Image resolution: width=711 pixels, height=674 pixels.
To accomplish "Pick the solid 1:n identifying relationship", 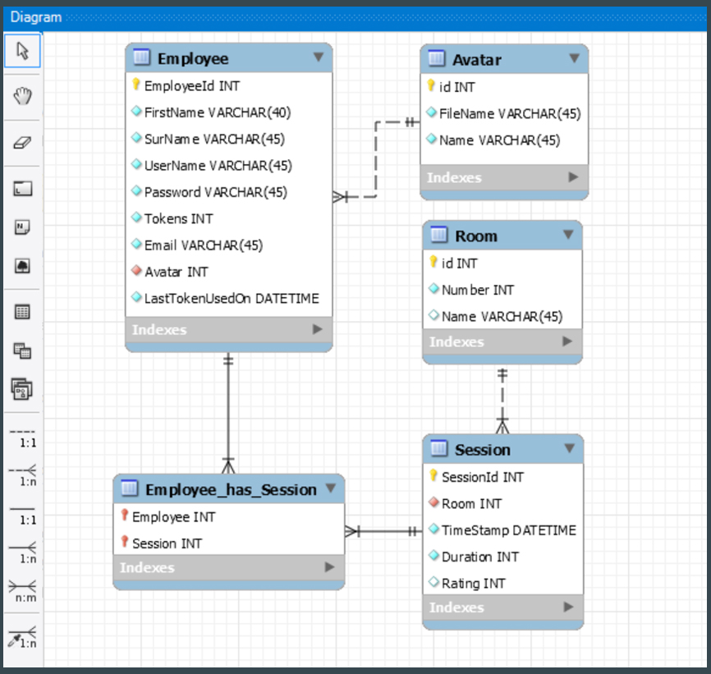I will (x=23, y=553).
